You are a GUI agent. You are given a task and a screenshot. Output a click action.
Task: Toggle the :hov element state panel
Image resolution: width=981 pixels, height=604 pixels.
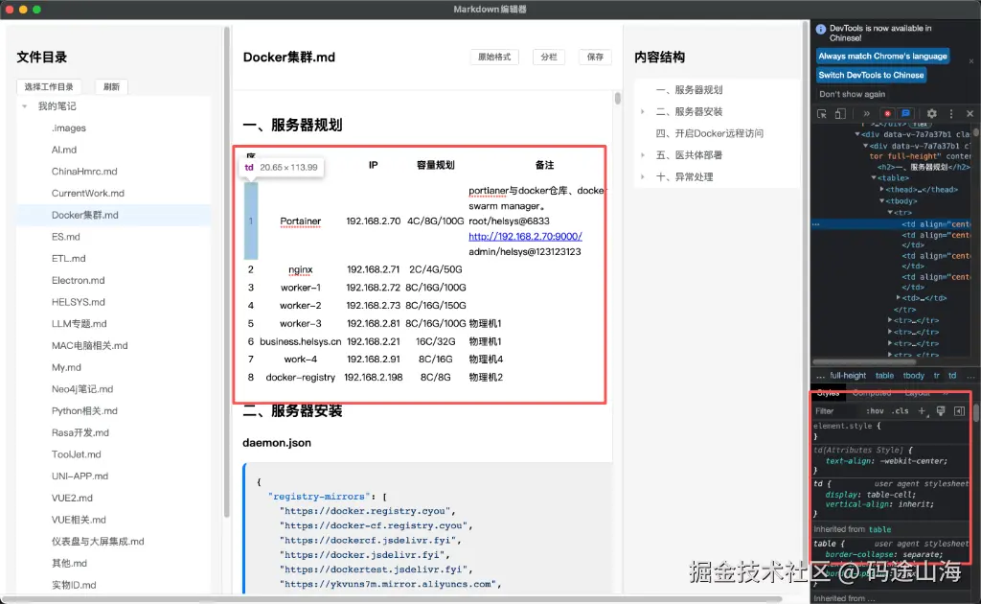(x=875, y=411)
